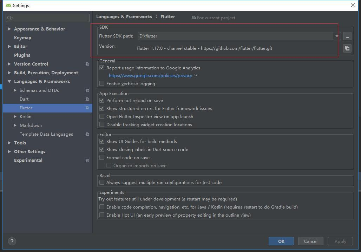
Task: Enable Disable tracking widget creation locations
Action: [x=102, y=124]
